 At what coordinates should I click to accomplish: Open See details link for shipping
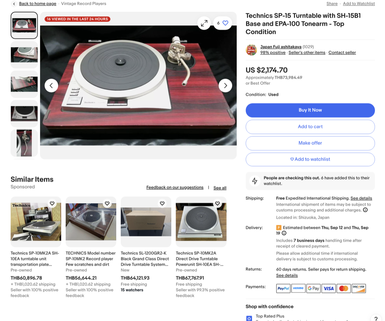[361, 198]
